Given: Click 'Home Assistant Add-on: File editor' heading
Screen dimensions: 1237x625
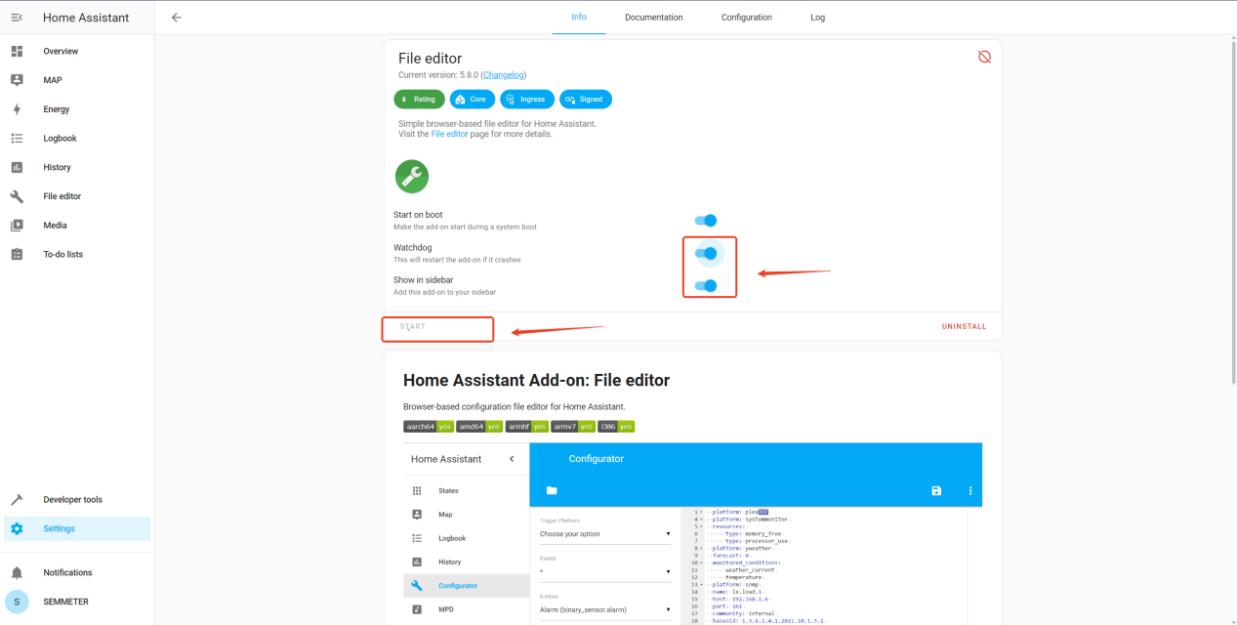Looking at the screenshot, I should 536,380.
